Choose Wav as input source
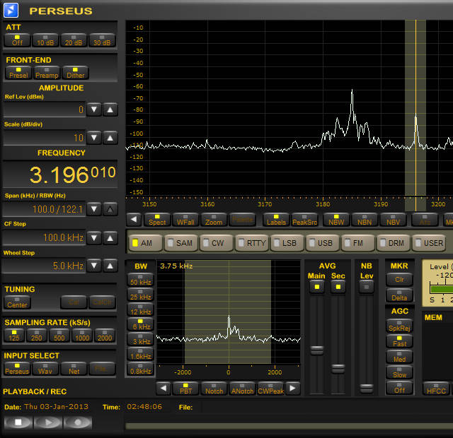The height and width of the screenshot is (438, 453). click(x=45, y=369)
